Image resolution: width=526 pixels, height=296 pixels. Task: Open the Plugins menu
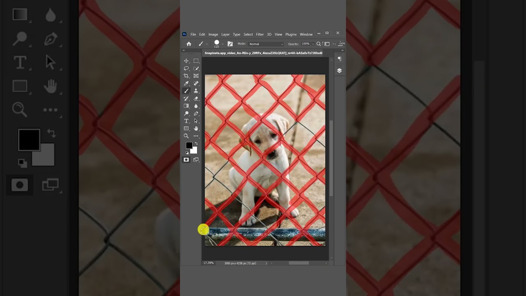[x=291, y=35]
